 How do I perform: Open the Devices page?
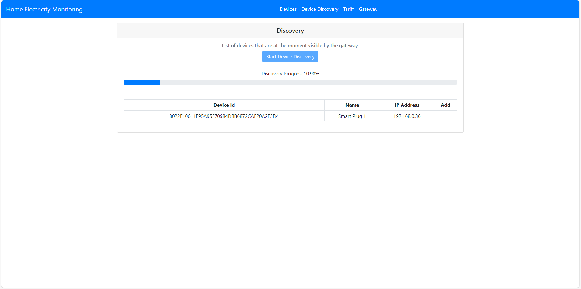tap(288, 9)
